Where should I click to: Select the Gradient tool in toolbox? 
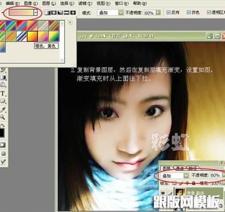click(3, 77)
